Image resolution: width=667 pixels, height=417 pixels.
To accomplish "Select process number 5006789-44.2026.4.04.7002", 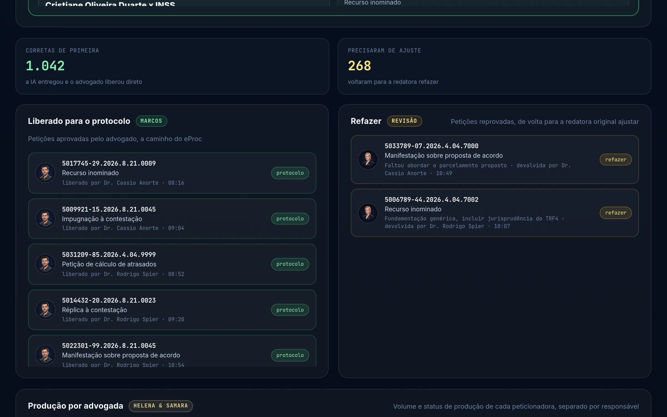I will click(431, 200).
